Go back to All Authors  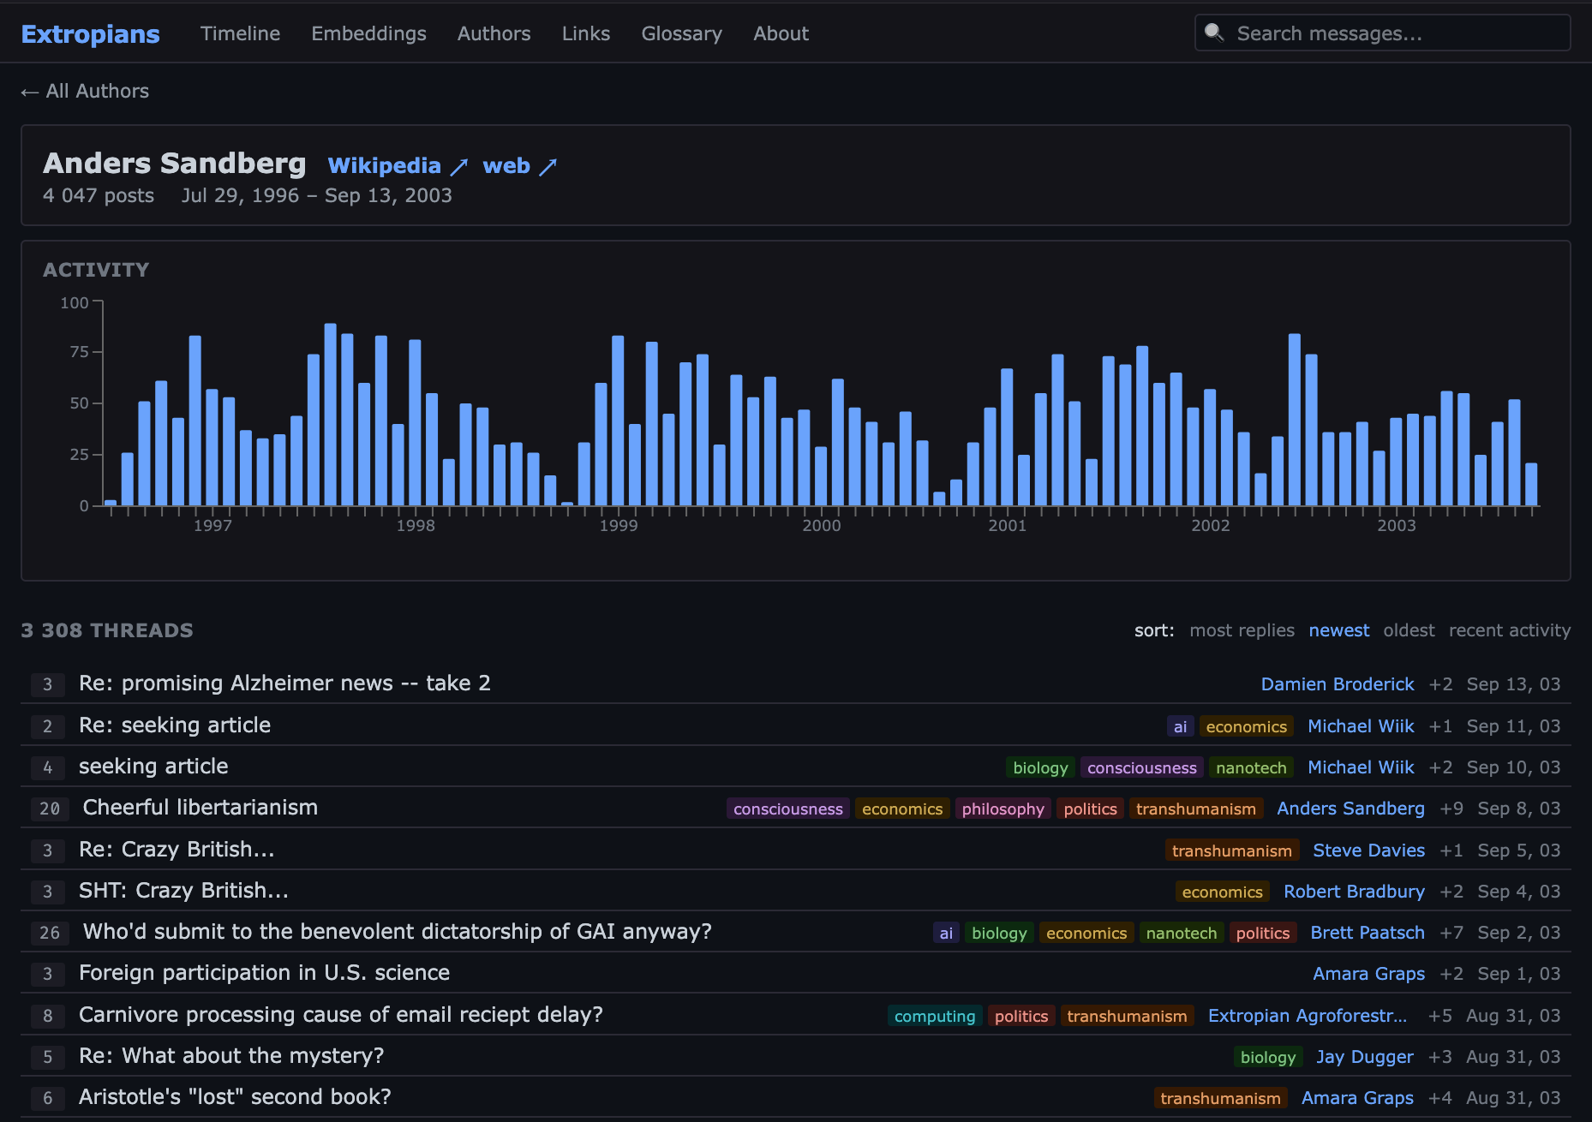click(85, 91)
